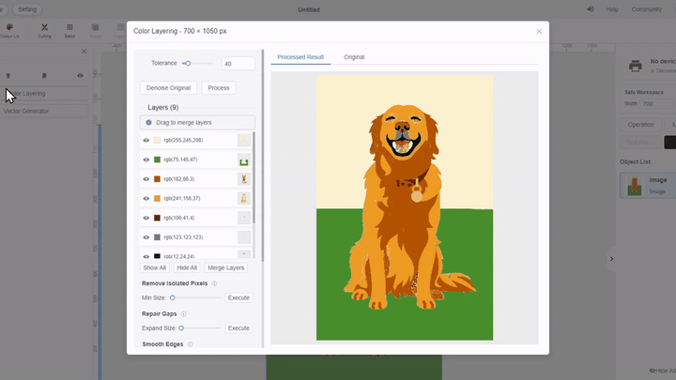Screen dimensions: 676x380
Task: Select Color Layering in left panel
Action: [44, 94]
